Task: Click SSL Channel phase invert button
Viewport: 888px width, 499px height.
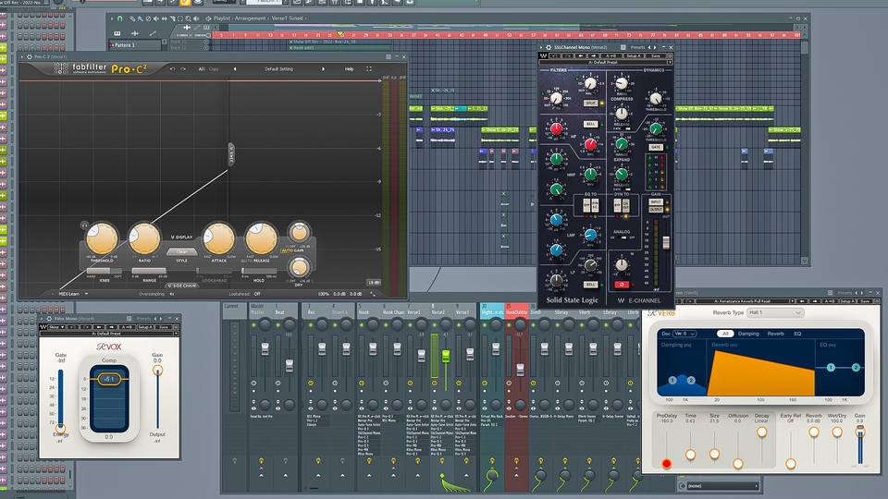Action: [622, 284]
